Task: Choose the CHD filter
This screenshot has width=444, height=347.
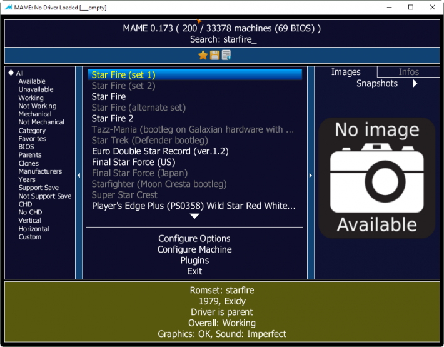Action: pos(25,204)
